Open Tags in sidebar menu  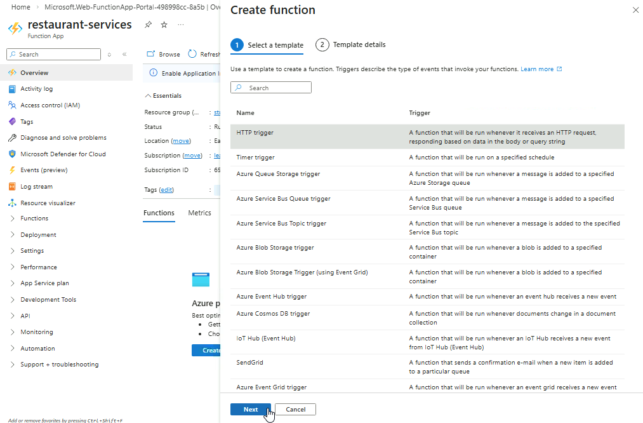click(x=27, y=121)
